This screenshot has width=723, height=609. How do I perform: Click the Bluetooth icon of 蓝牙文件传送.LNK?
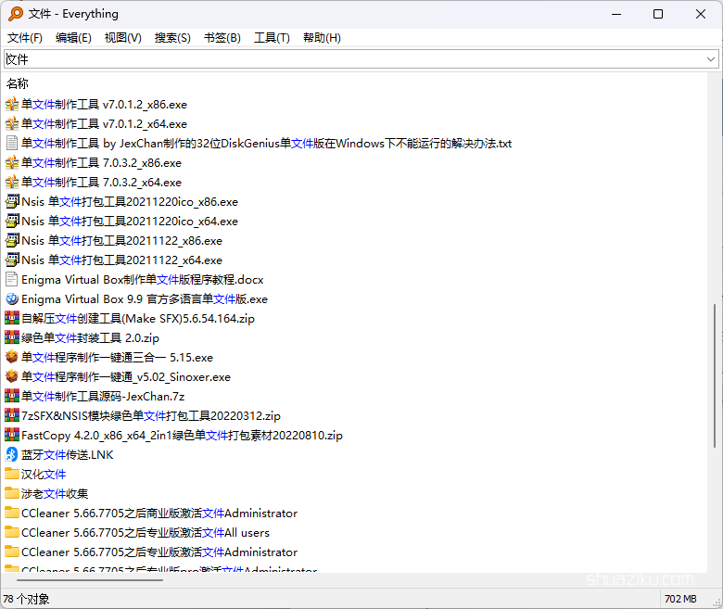point(12,455)
